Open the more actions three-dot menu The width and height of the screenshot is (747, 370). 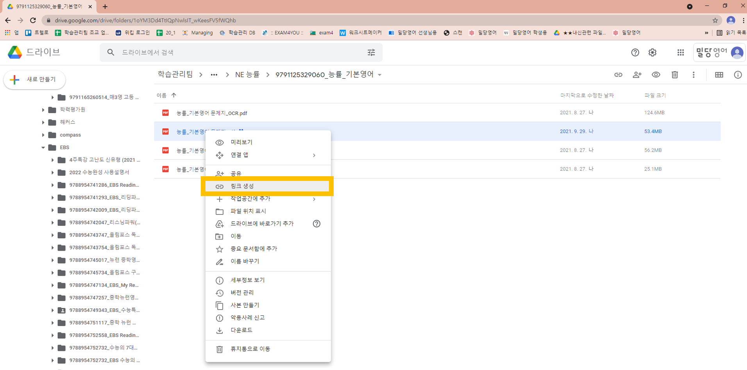coord(693,75)
